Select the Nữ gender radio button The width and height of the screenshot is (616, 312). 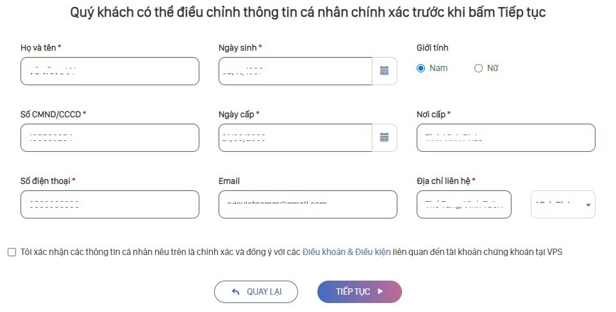(x=478, y=69)
